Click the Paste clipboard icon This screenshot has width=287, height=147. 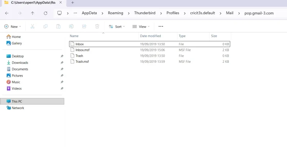pos(58,26)
